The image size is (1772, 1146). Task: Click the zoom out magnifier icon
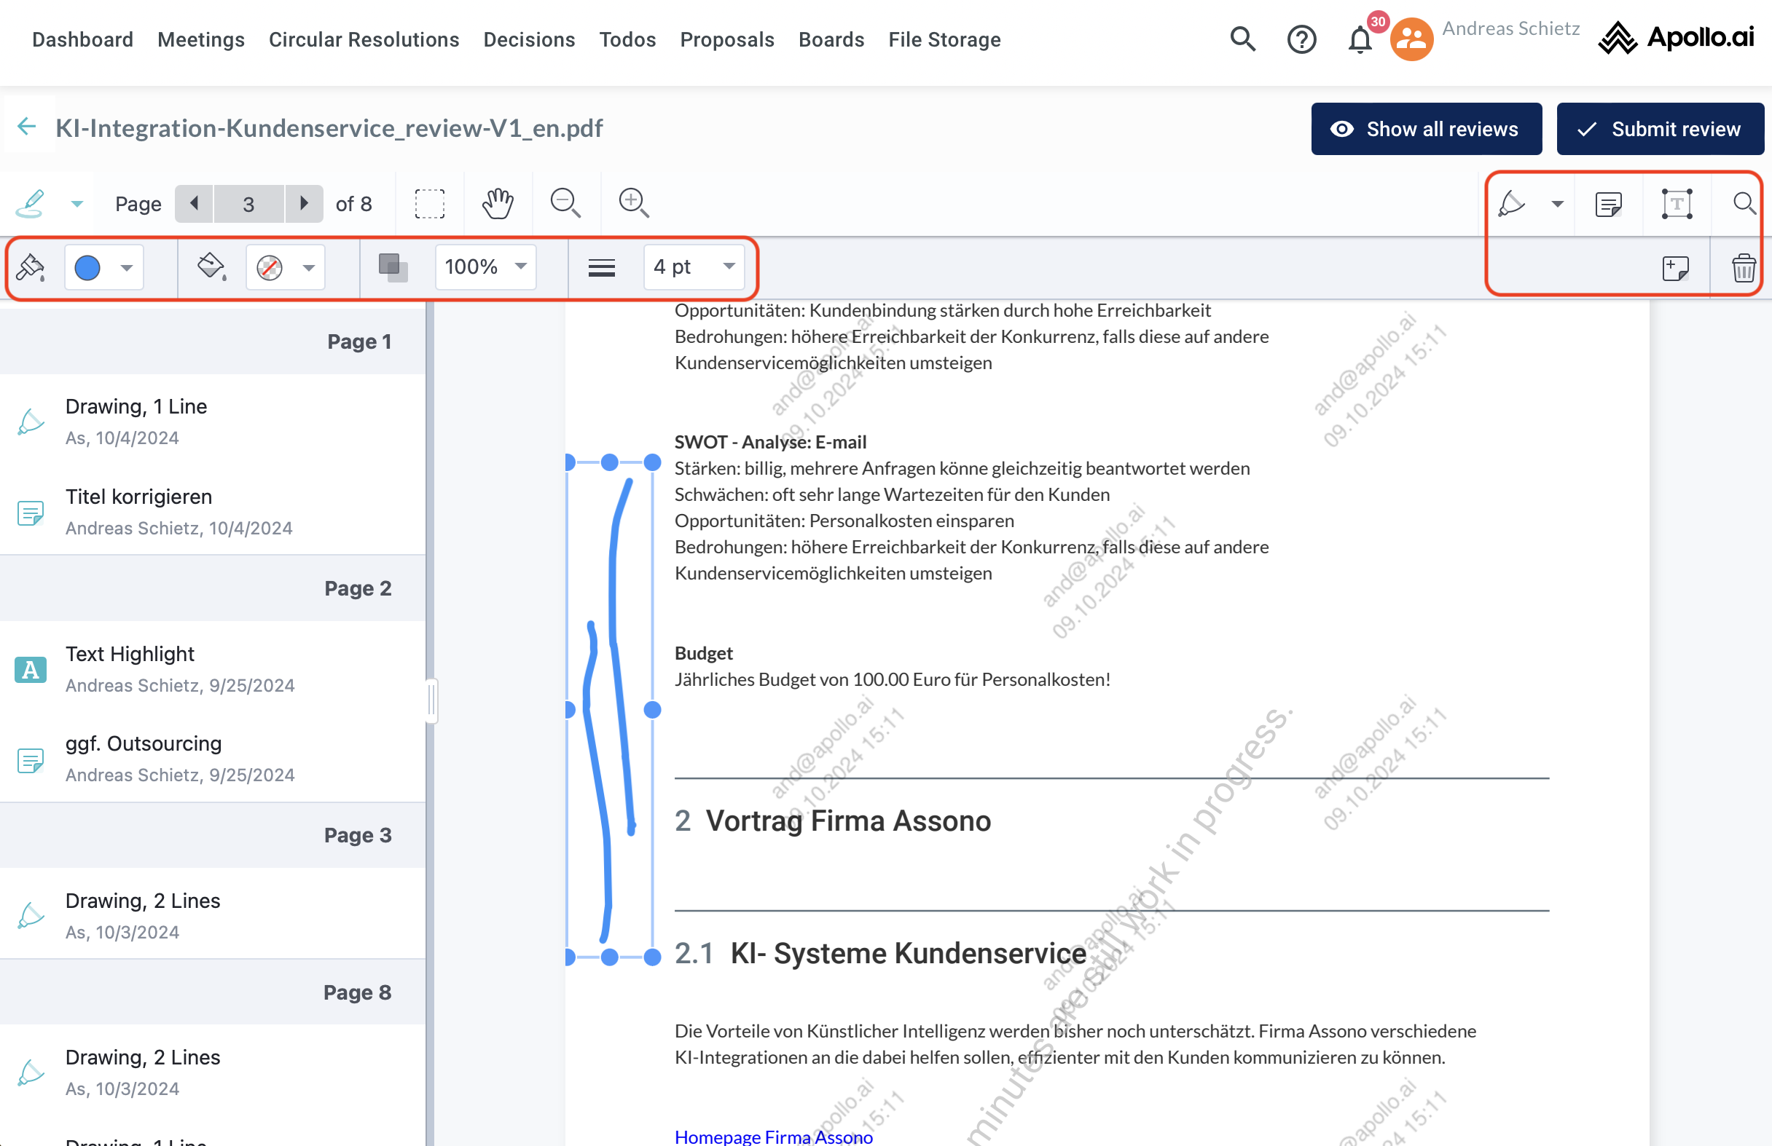[565, 203]
